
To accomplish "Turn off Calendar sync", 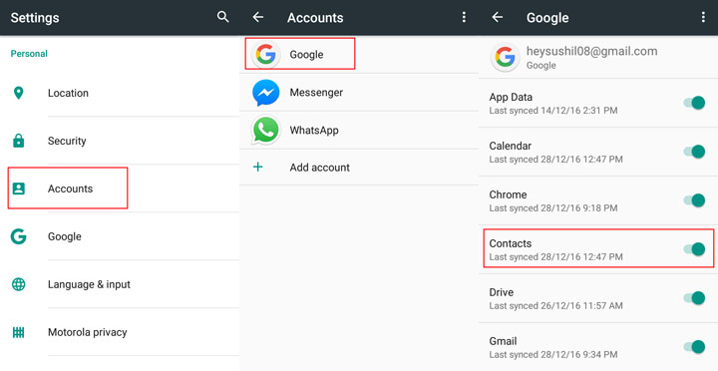I will tap(694, 152).
